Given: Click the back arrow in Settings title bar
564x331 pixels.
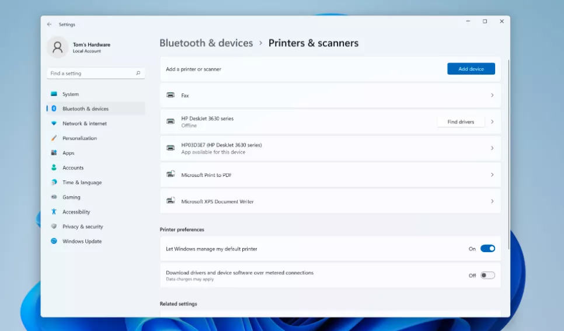Looking at the screenshot, I should click(x=49, y=25).
